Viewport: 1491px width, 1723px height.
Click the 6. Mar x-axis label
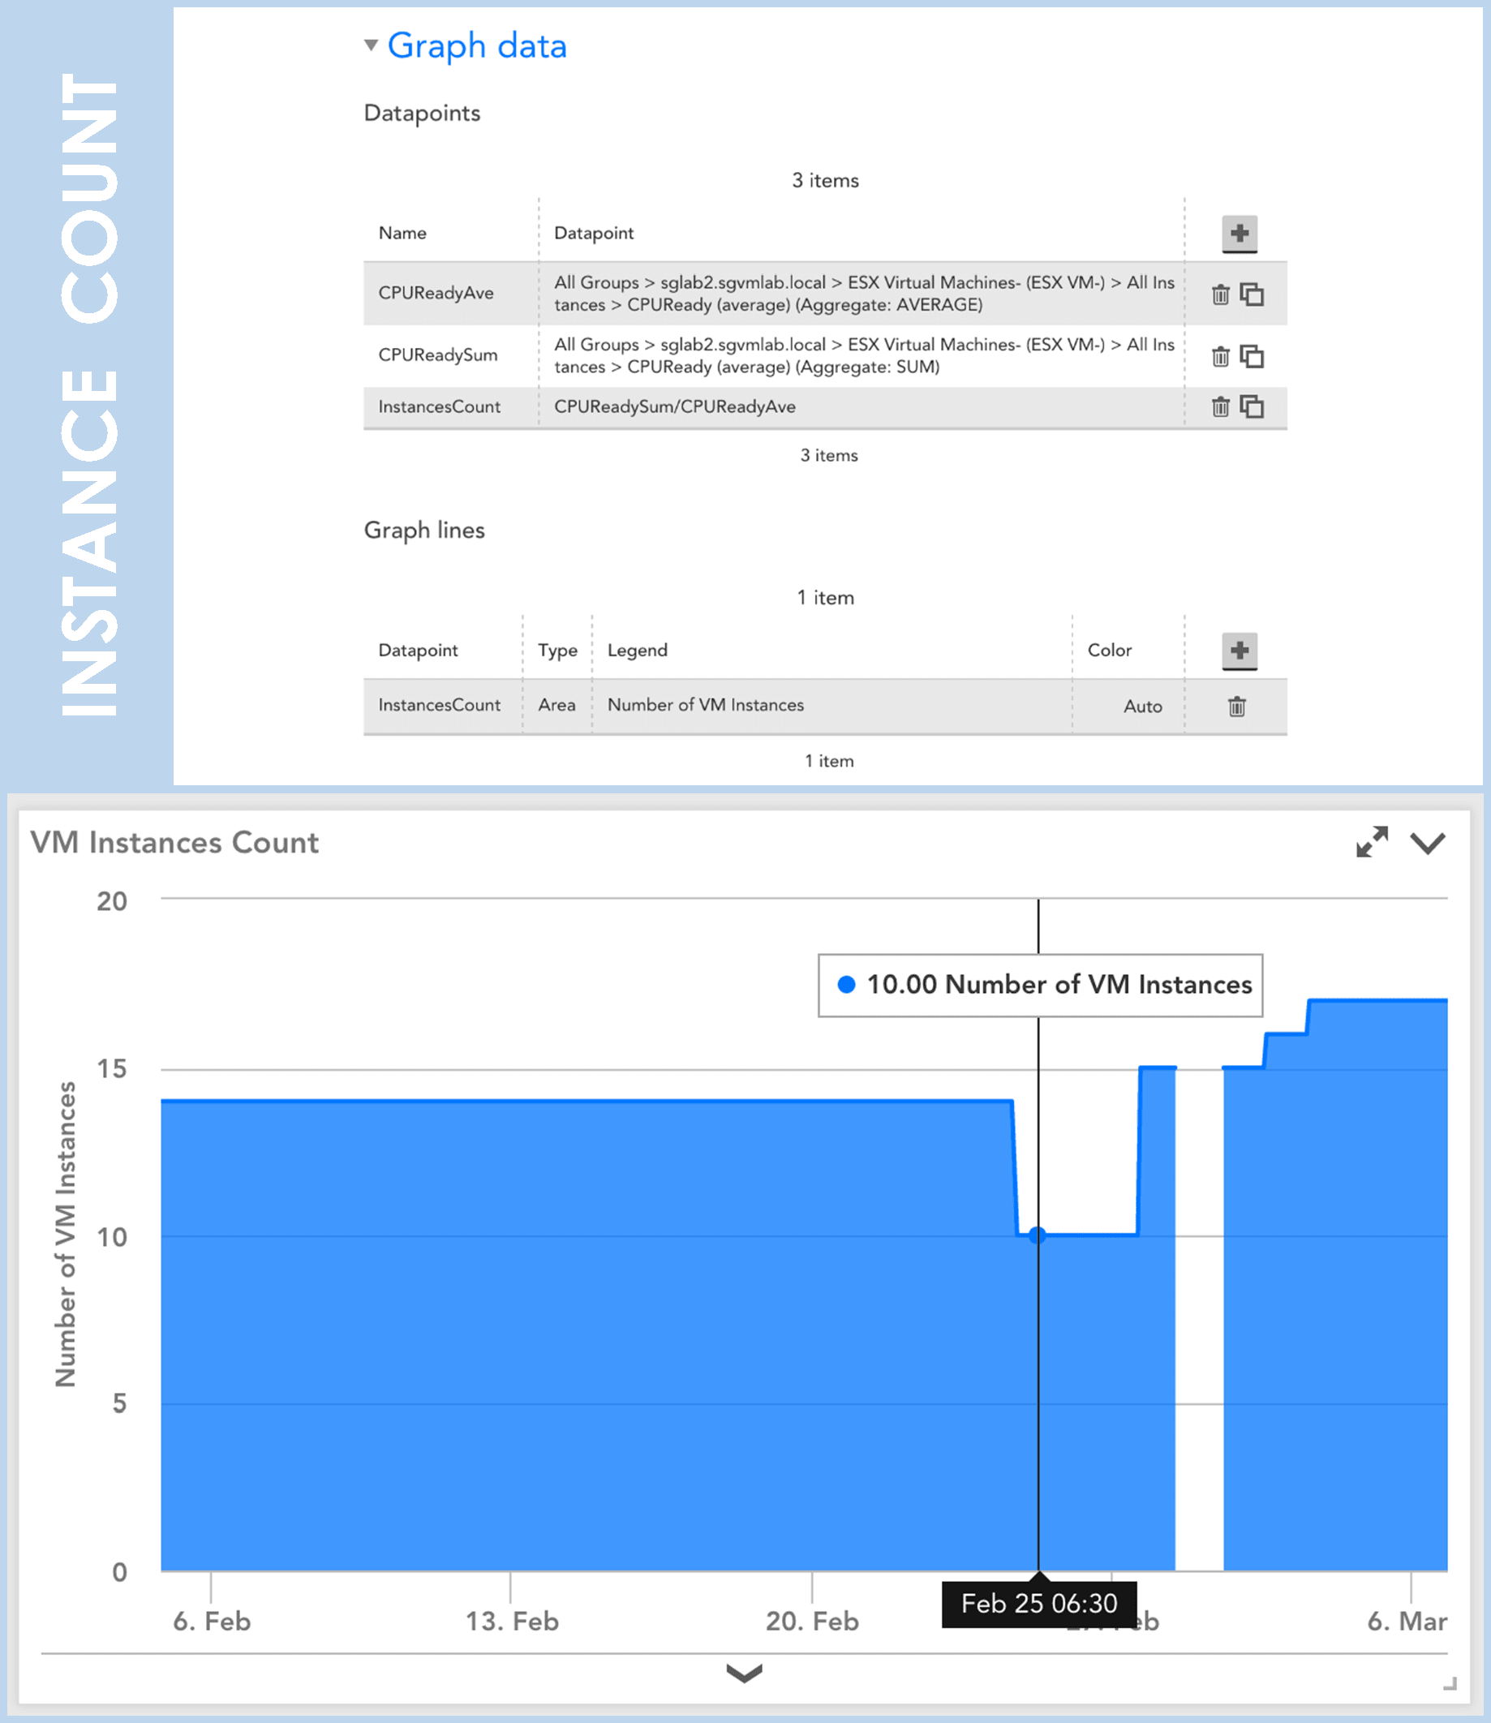1407,1621
